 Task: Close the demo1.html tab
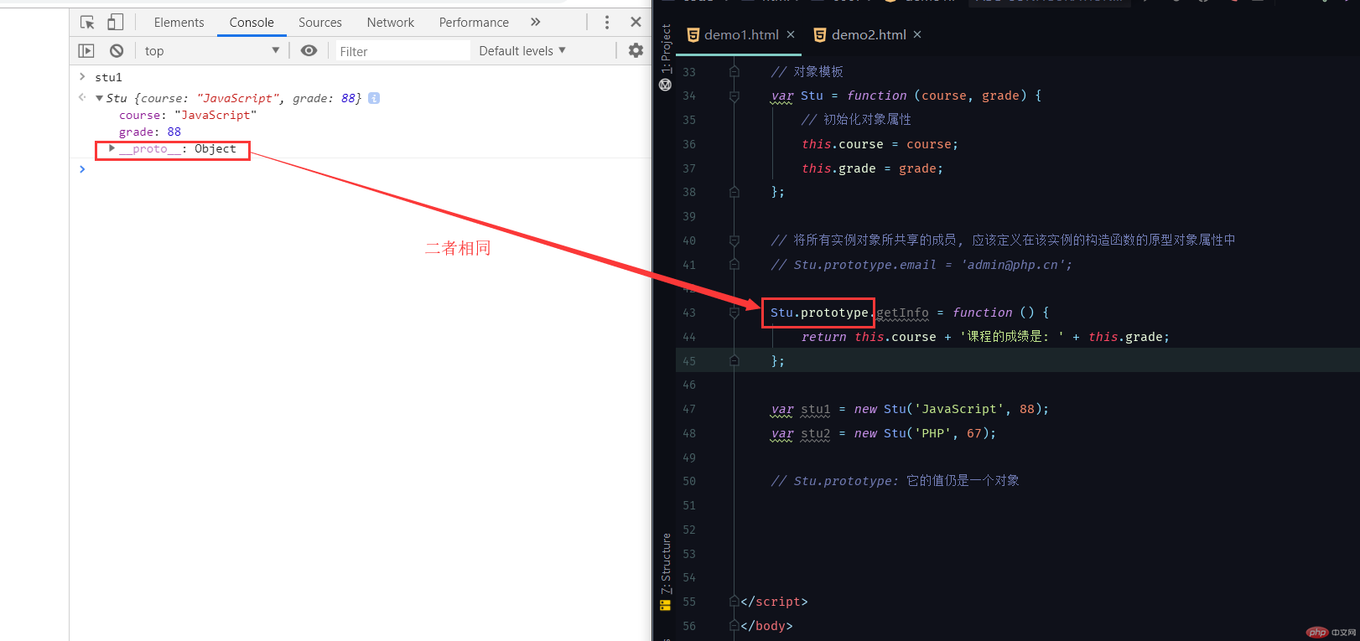pos(791,34)
